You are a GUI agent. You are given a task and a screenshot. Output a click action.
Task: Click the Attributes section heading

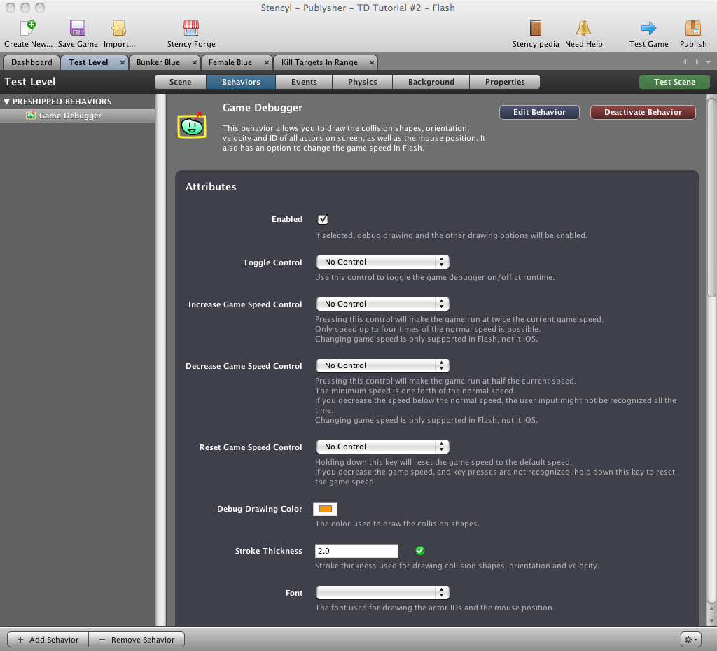tap(211, 186)
